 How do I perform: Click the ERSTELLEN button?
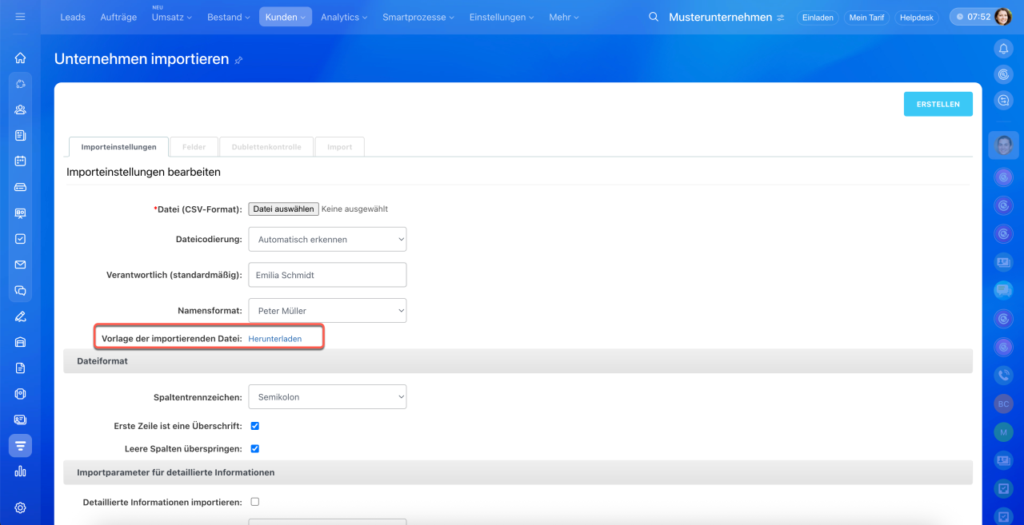pos(938,104)
